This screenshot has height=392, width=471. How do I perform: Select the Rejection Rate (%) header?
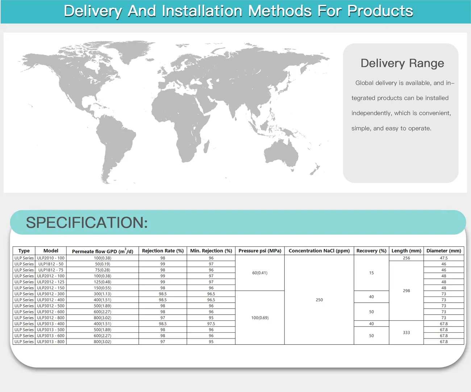pos(163,251)
